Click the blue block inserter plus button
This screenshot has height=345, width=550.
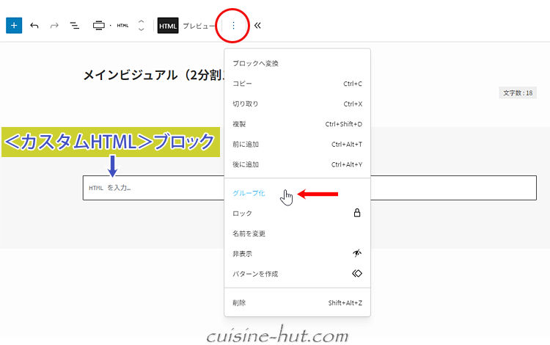14,26
